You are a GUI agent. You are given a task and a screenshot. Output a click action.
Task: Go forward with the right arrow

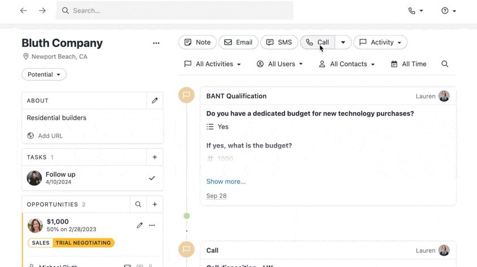pos(42,11)
